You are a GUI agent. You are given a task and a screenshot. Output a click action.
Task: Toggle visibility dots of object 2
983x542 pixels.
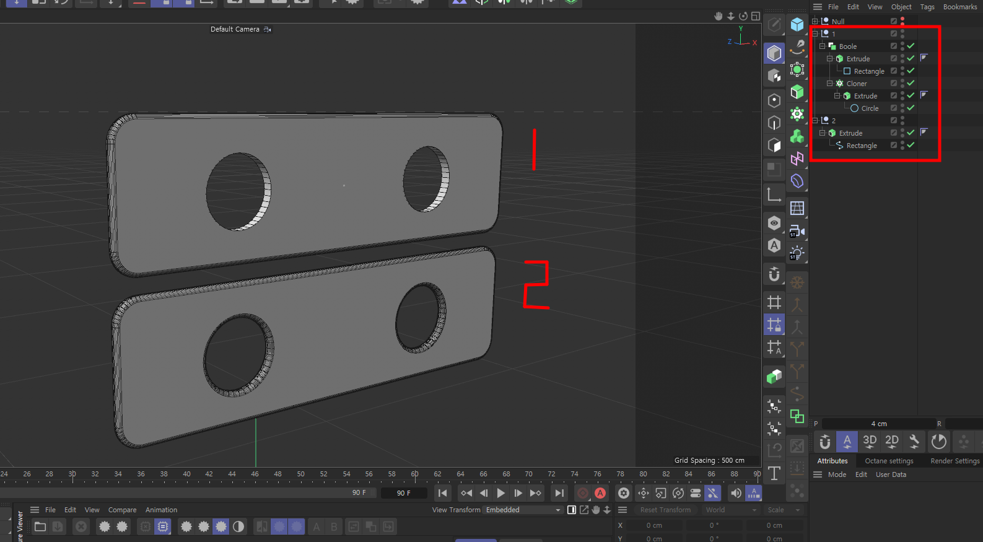[902, 120]
